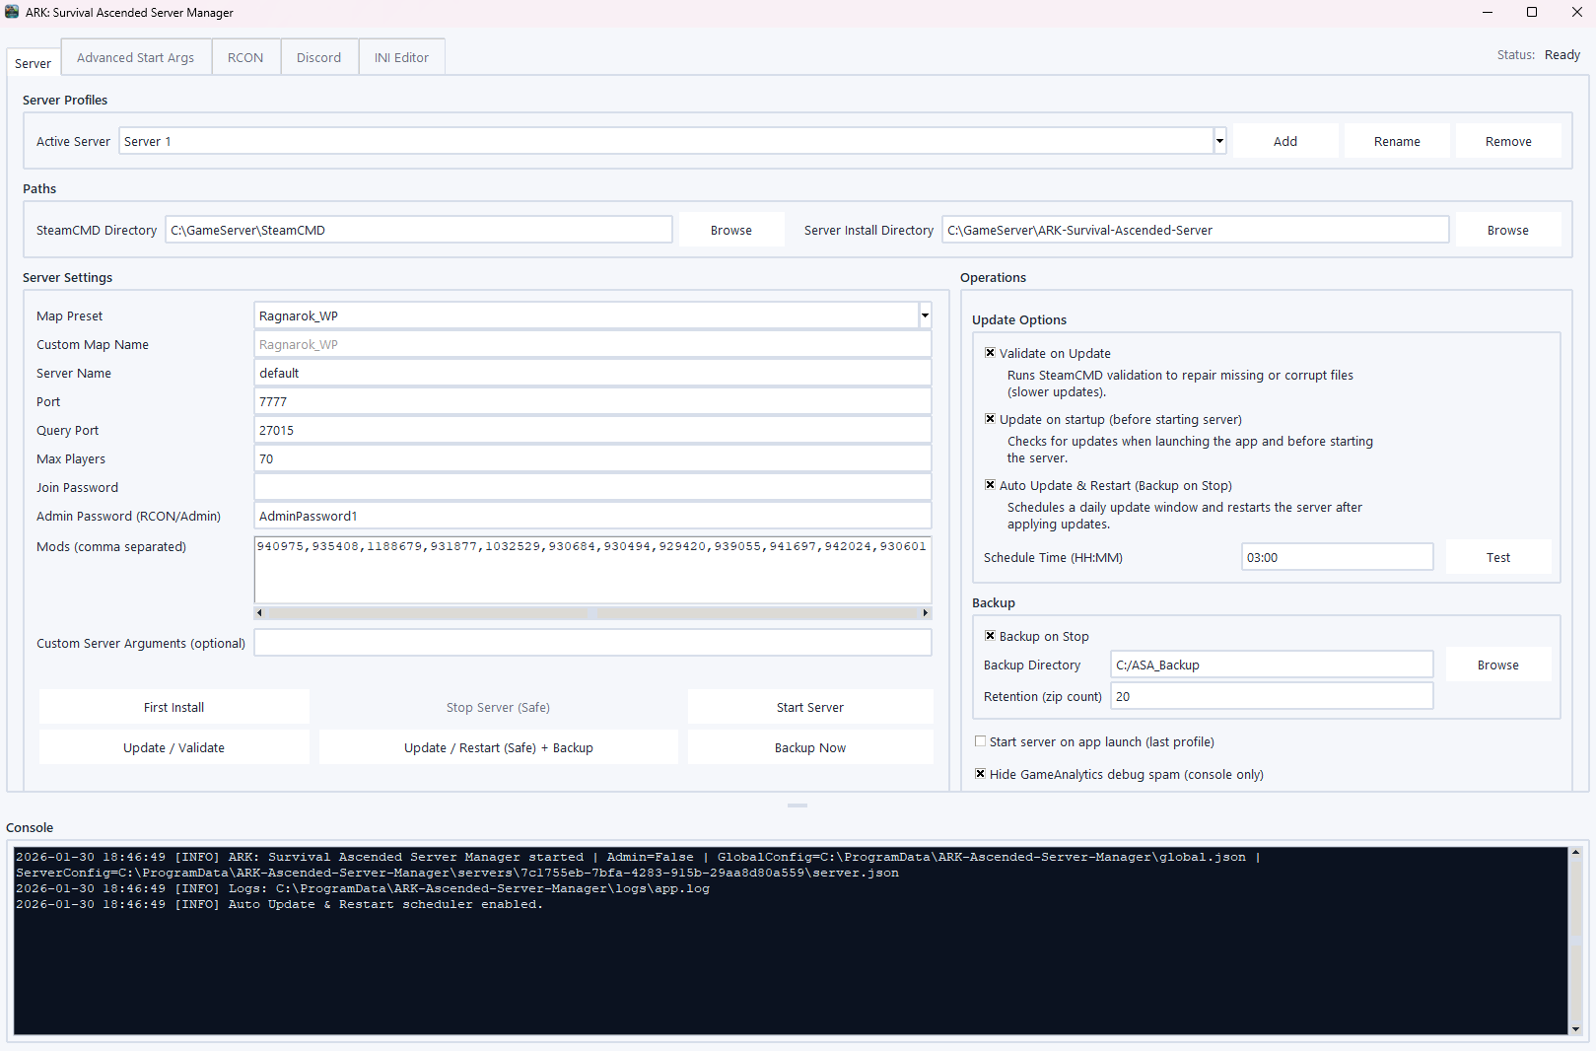Click Update / Restart (Safe) + Backup
The height and width of the screenshot is (1051, 1596).
pyautogui.click(x=498, y=747)
